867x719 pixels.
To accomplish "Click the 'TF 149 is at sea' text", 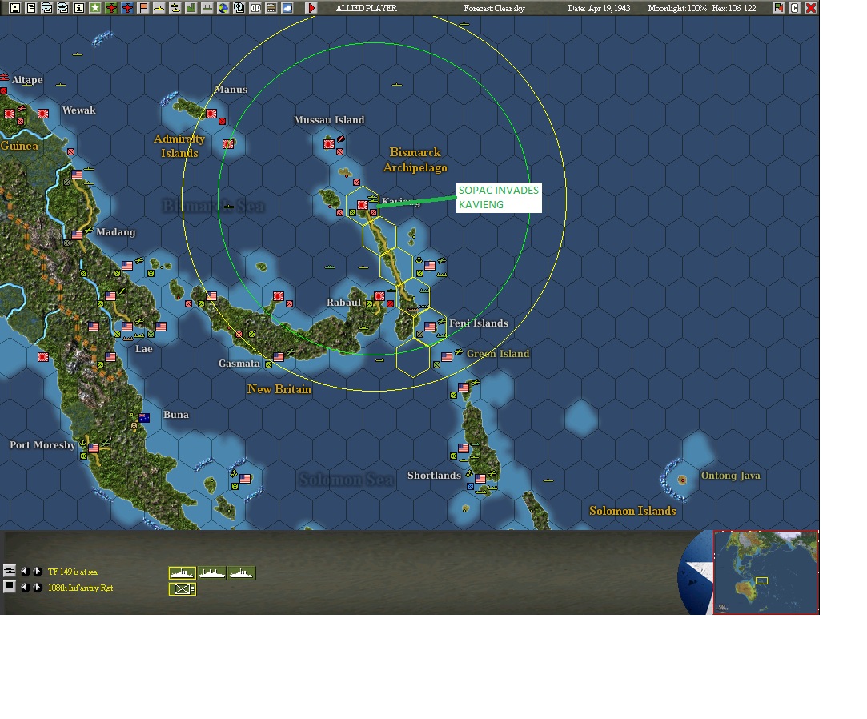I will point(72,572).
